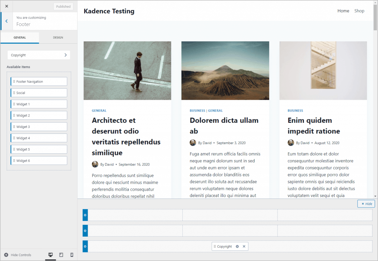Select Widget 3 from Available Items
The image size is (378, 261).
[x=39, y=126]
